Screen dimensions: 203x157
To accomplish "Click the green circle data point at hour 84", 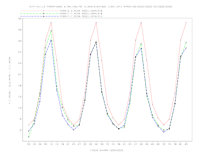I will (186, 42).
